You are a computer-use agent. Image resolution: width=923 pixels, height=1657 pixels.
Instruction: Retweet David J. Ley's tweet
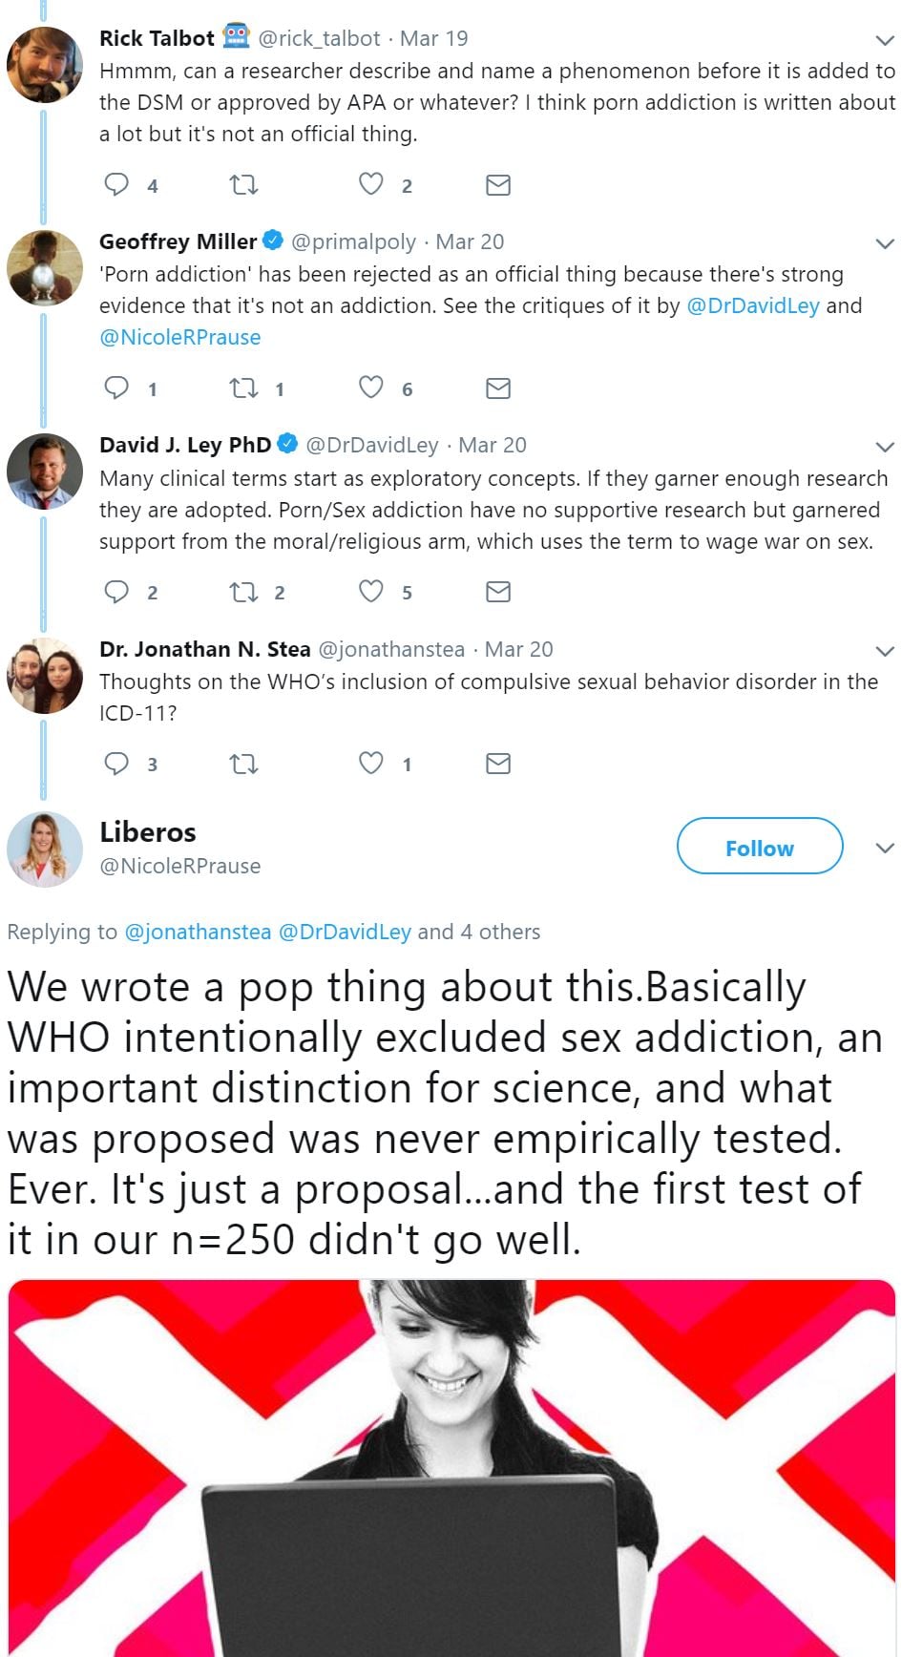pos(244,592)
